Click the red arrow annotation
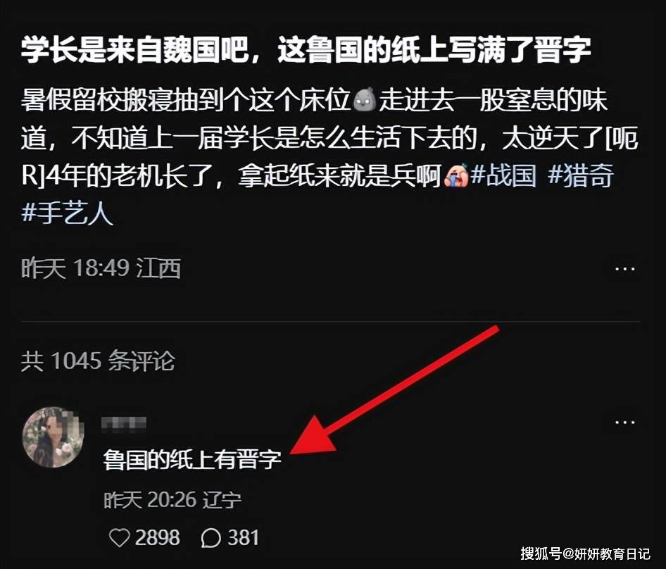Screen dimensions: 666x569 (x=395, y=390)
